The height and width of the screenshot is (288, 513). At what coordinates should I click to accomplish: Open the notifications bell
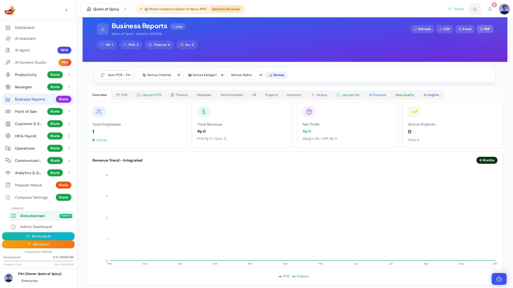click(x=490, y=9)
